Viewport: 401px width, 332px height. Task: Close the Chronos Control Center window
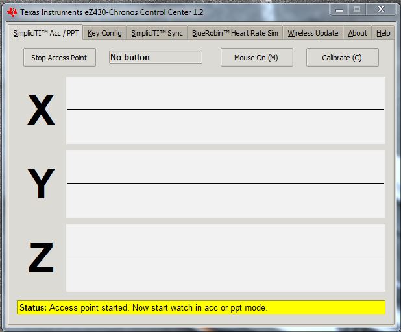[x=382, y=10]
